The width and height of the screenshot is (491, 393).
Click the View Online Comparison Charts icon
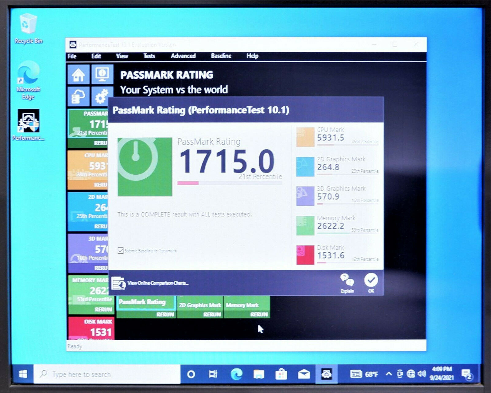click(118, 283)
